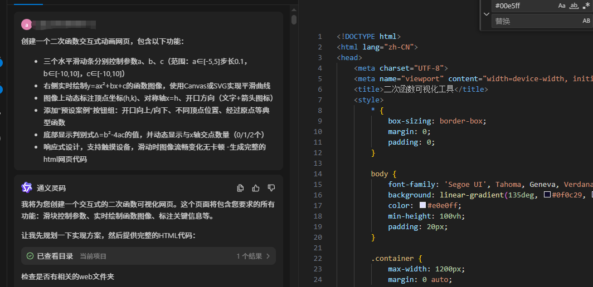The image size is (593, 287).
Task: Expand the 已查看目录 result row
Action: click(x=148, y=256)
